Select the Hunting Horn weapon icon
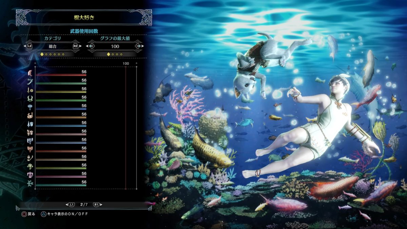Image resolution: width=407 pixels, height=229 pixels. tap(30, 115)
